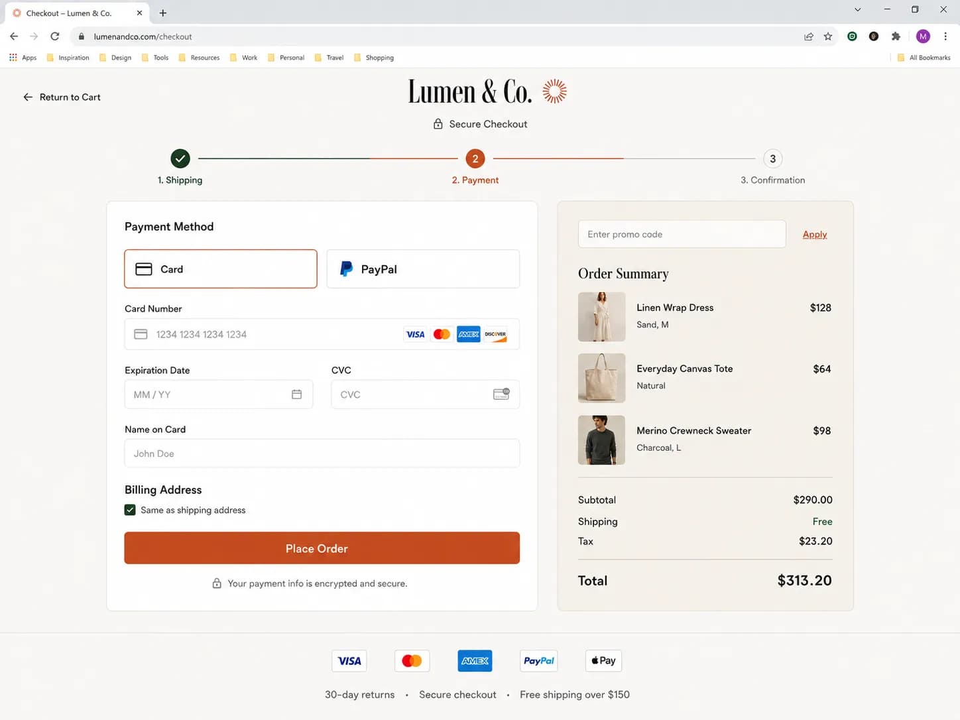Click the Mastercard badge in the footer
Image resolution: width=960 pixels, height=720 pixels.
412,660
